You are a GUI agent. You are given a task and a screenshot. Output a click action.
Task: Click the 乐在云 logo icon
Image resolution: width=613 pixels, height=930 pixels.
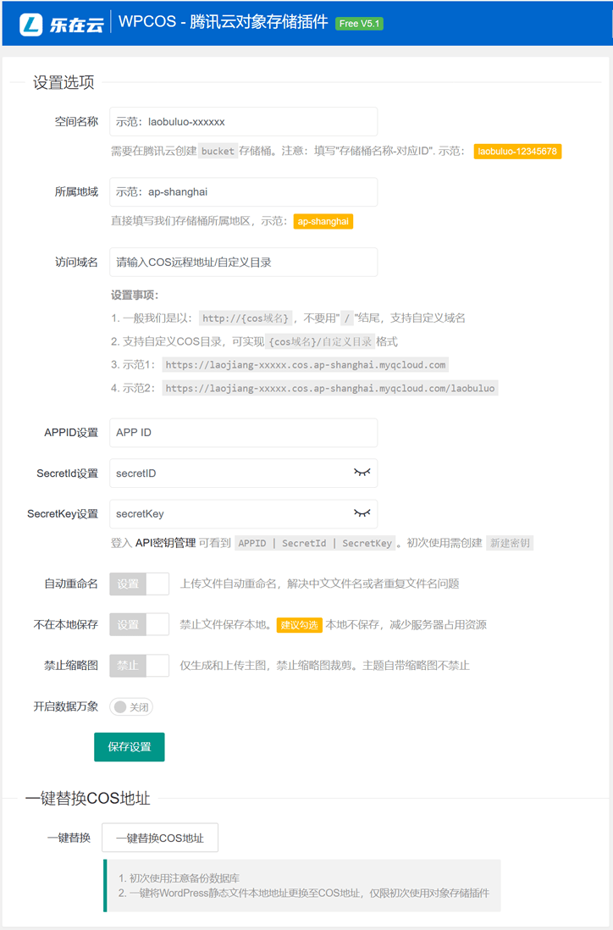coord(30,25)
